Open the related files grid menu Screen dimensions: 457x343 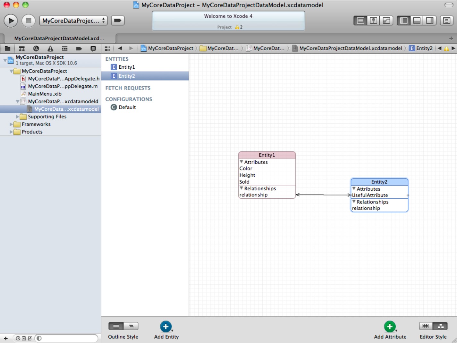pyautogui.click(x=107, y=48)
